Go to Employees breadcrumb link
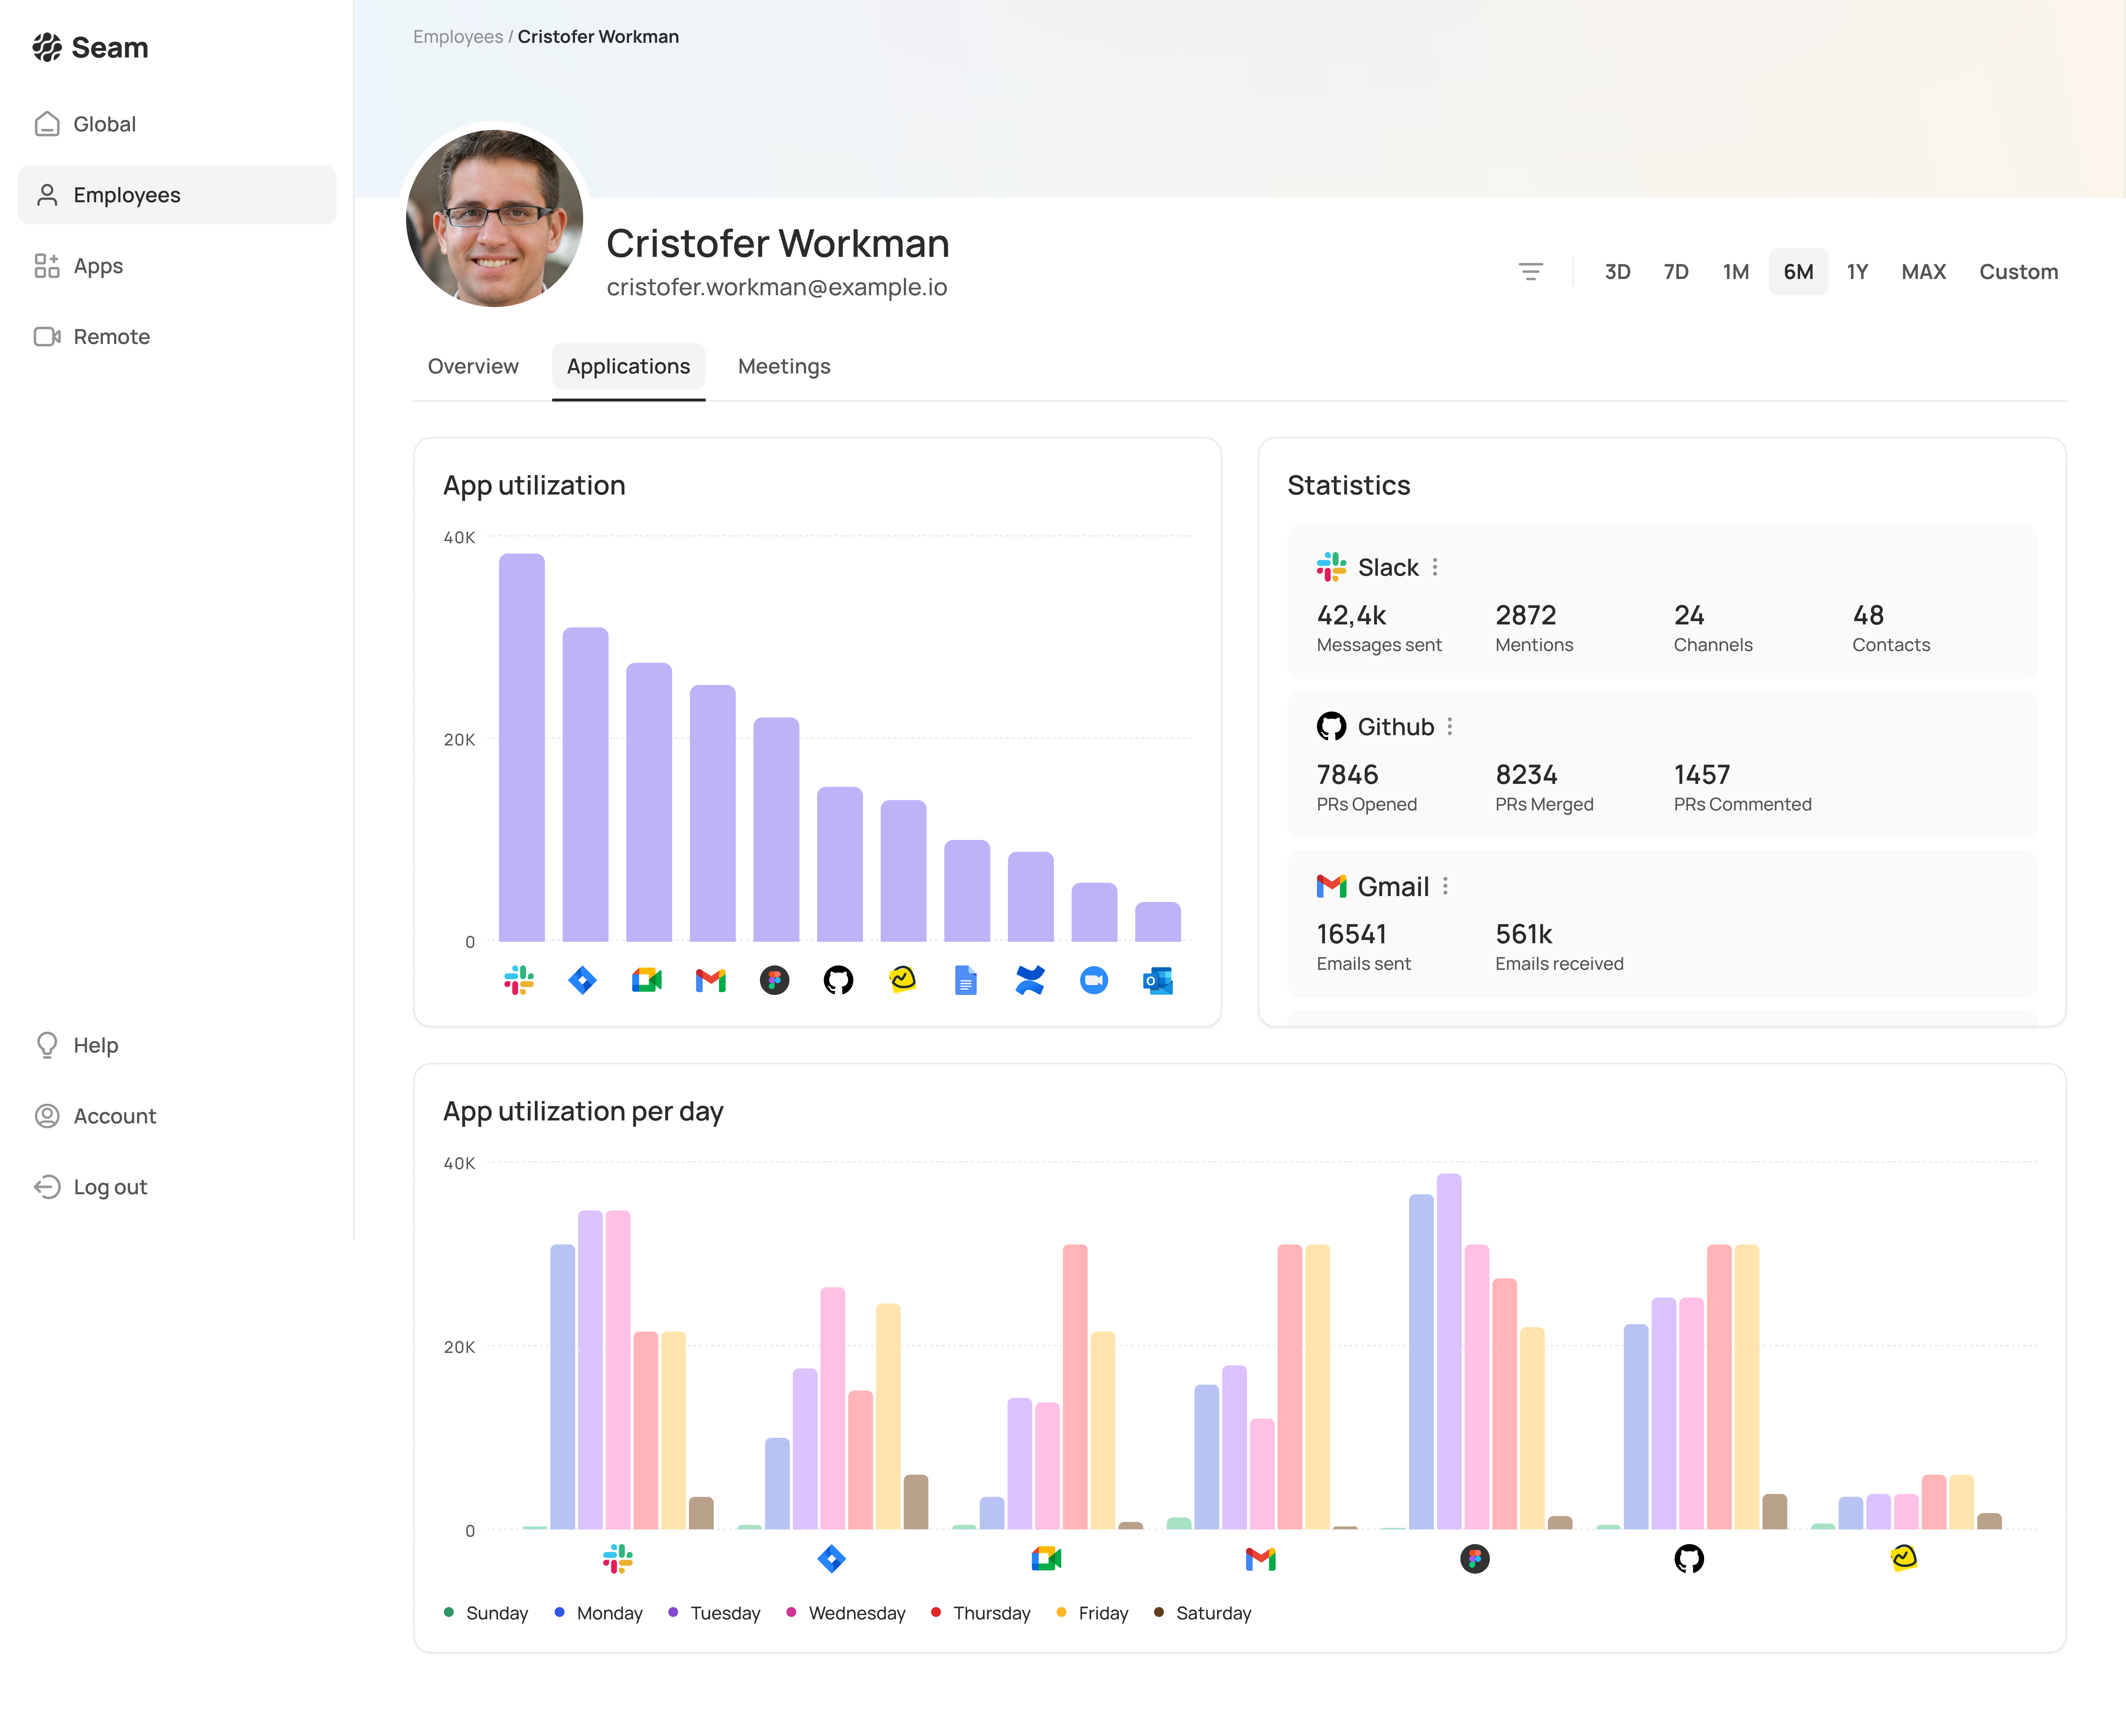The width and height of the screenshot is (2126, 1736). coord(458,37)
